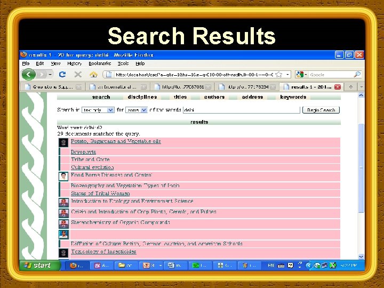The image size is (384, 288).
Task: Click the query field containing delhi
Action: (x=242, y=110)
